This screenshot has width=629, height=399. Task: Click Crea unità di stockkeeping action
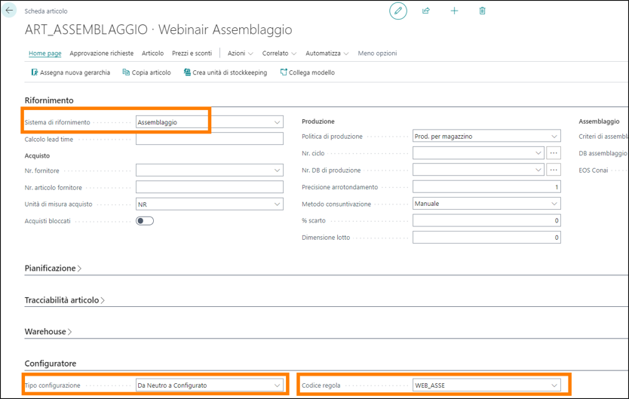tap(225, 72)
